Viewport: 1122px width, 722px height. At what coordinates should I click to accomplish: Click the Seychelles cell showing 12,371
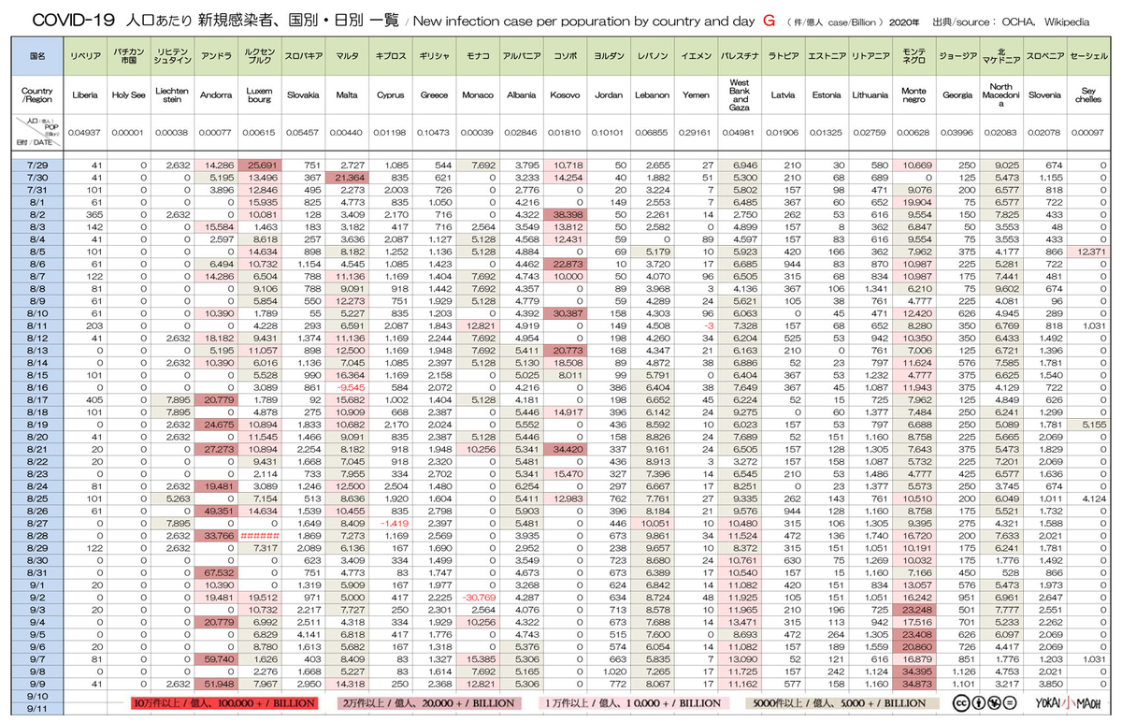1089,251
